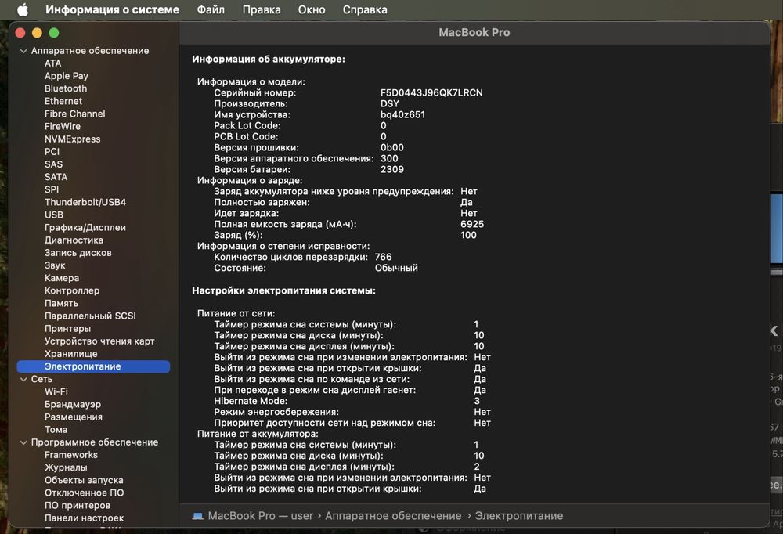Select Отключенное ПО in the sidebar
Viewport: 783px width, 534px height.
[85, 493]
